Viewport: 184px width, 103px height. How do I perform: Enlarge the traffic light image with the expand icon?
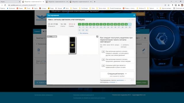tap(97, 37)
